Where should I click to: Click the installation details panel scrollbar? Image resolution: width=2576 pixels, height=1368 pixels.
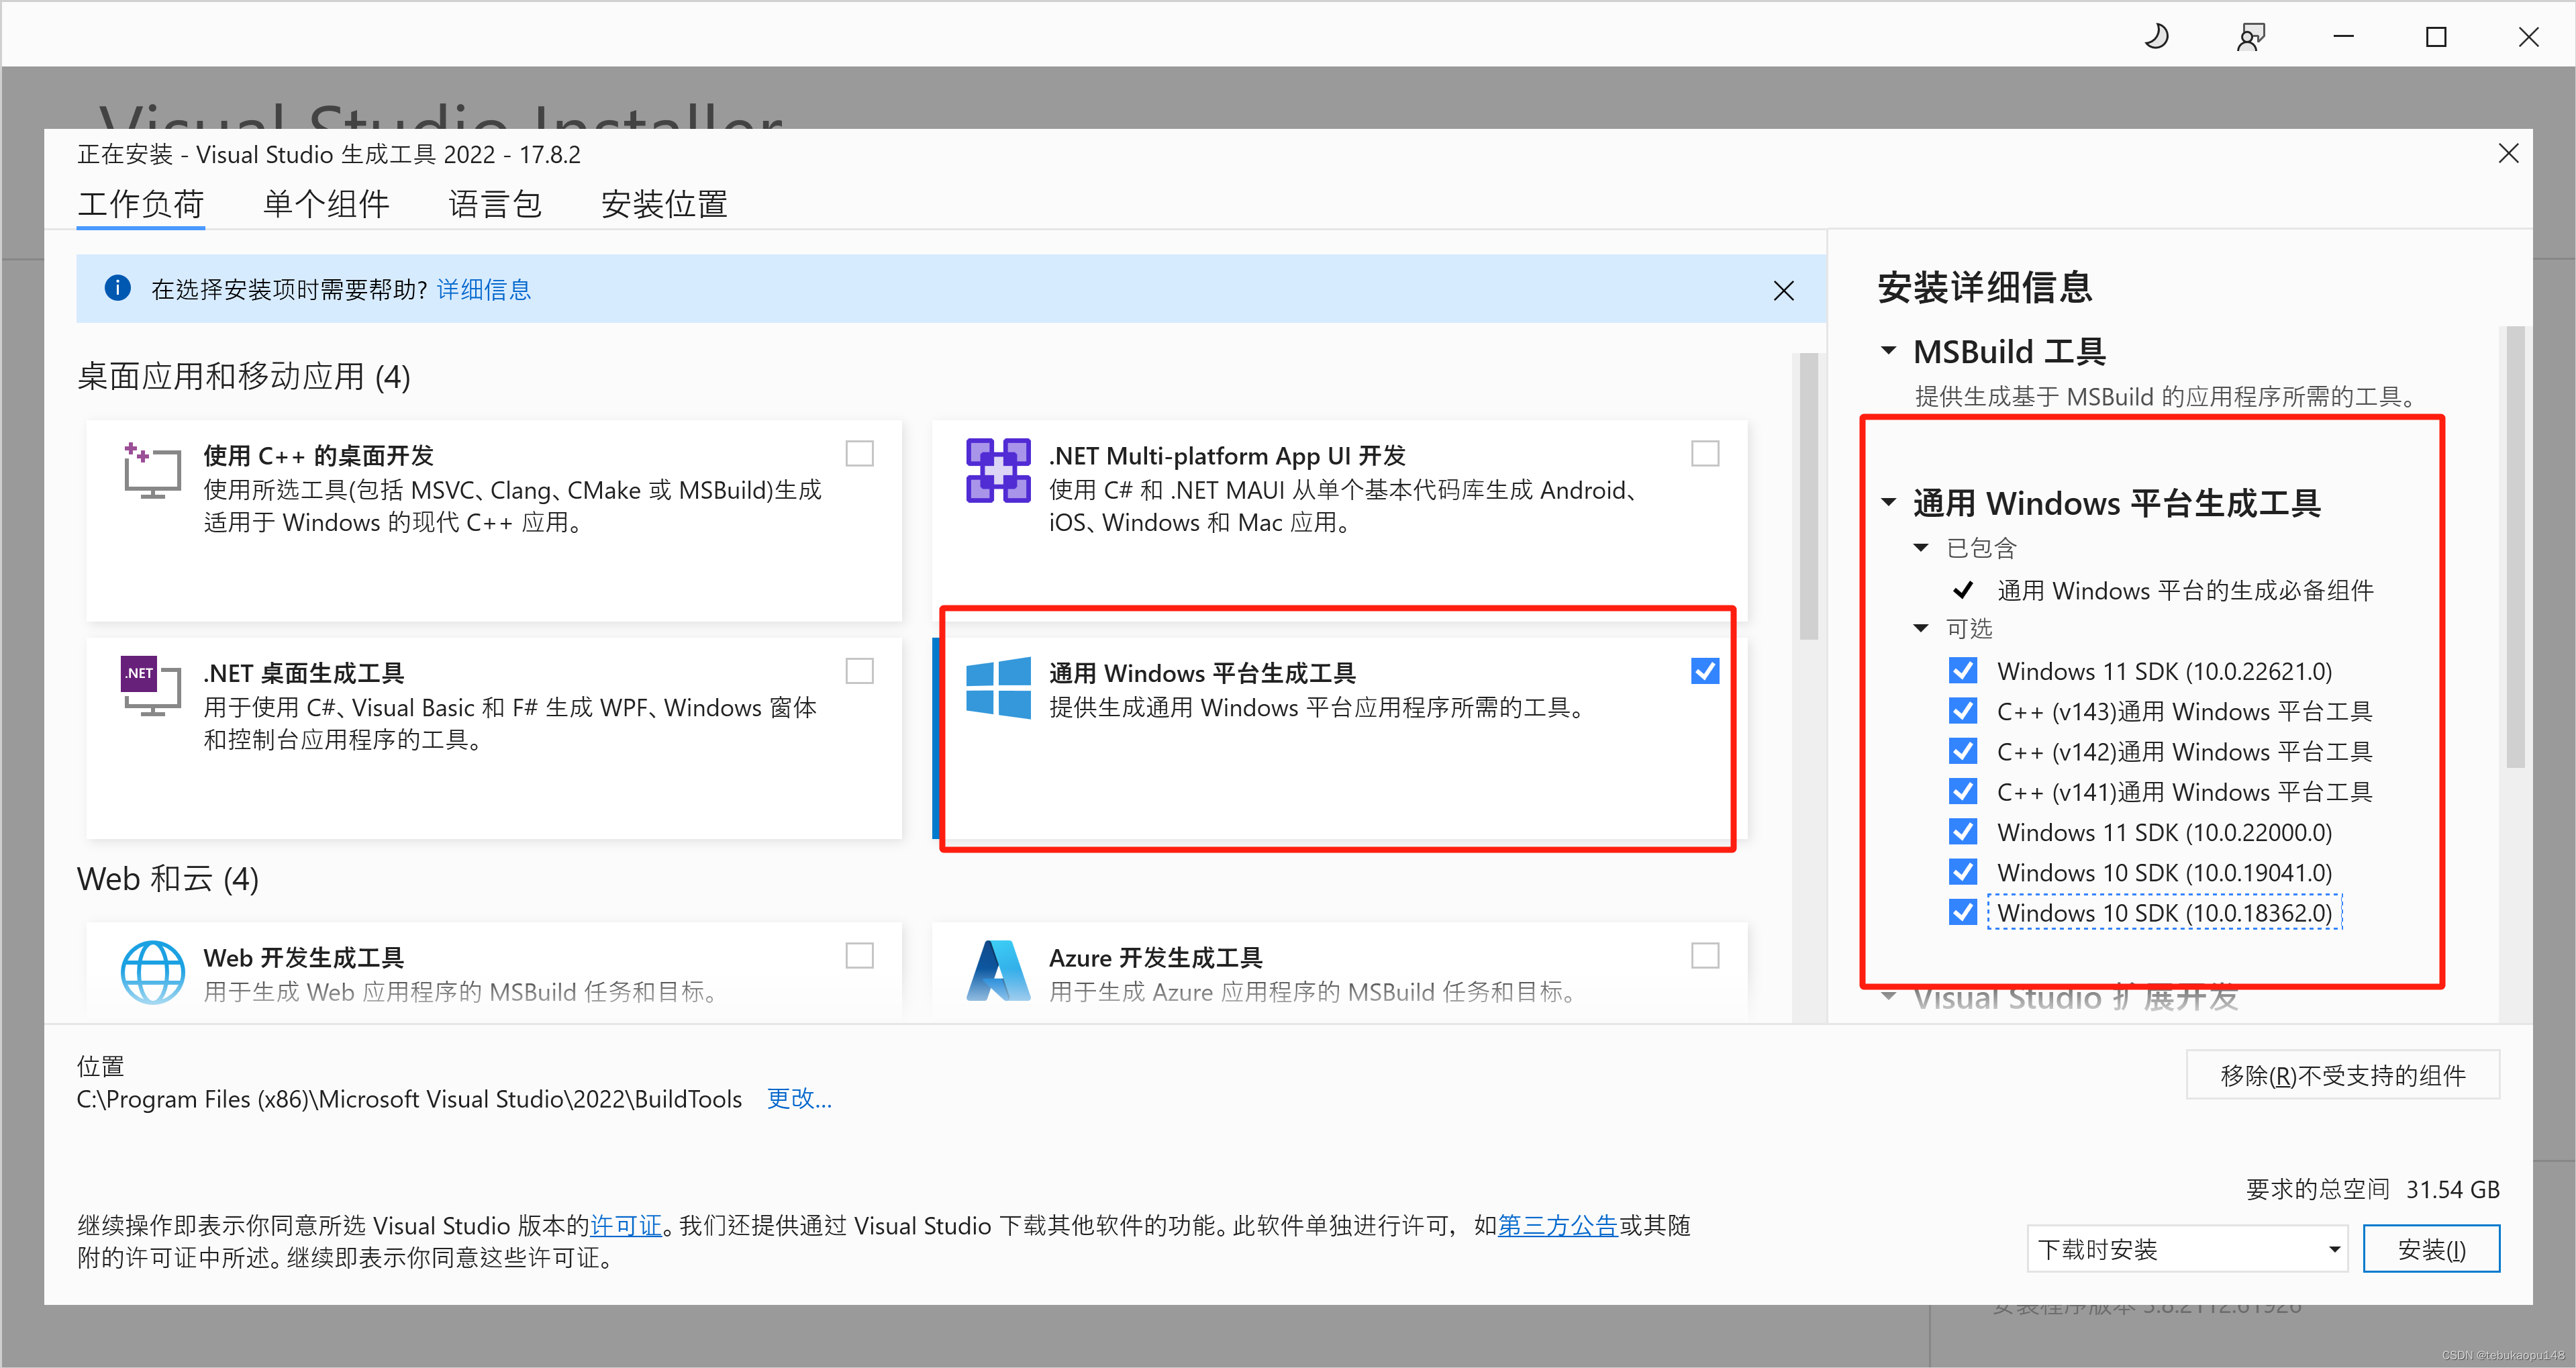coord(2515,547)
